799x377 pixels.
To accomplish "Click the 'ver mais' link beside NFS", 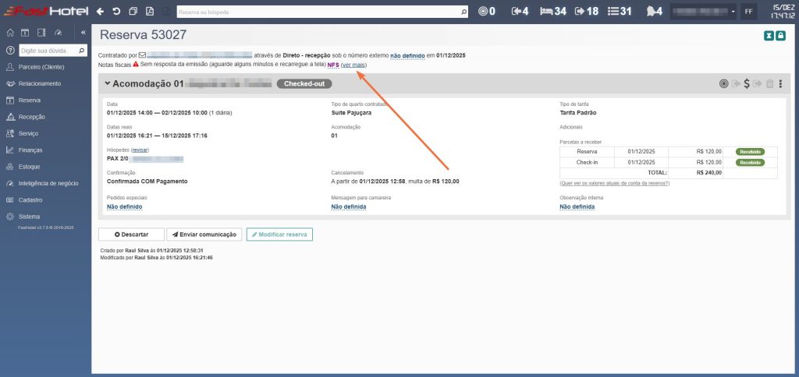I will pyautogui.click(x=353, y=65).
